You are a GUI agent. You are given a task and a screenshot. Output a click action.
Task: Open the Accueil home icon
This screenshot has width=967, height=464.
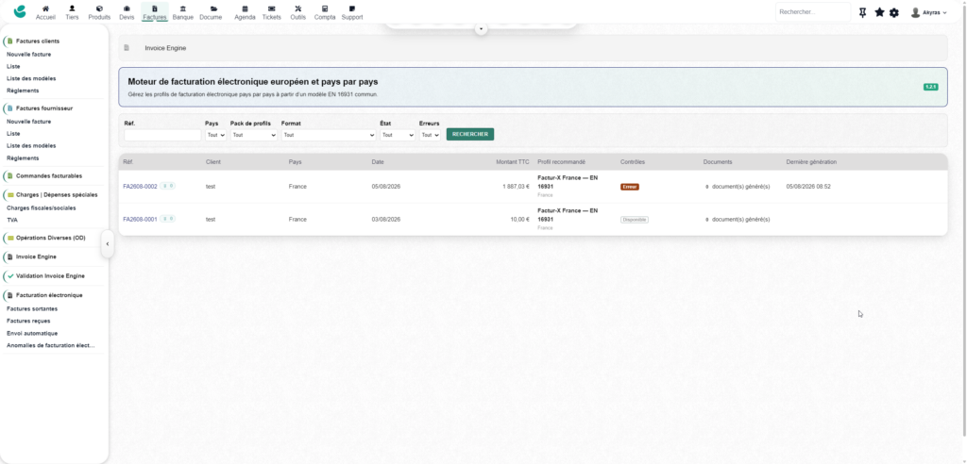45,8
